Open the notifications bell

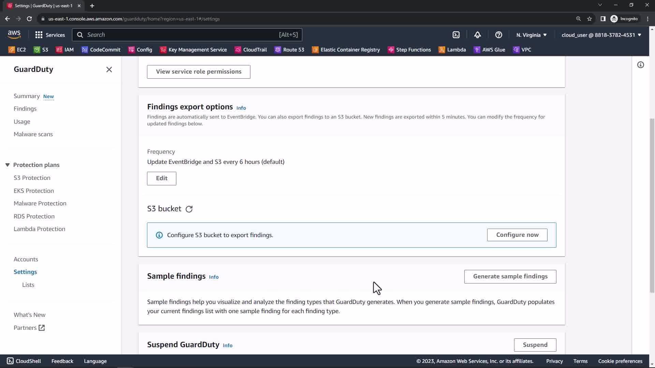coord(477,35)
